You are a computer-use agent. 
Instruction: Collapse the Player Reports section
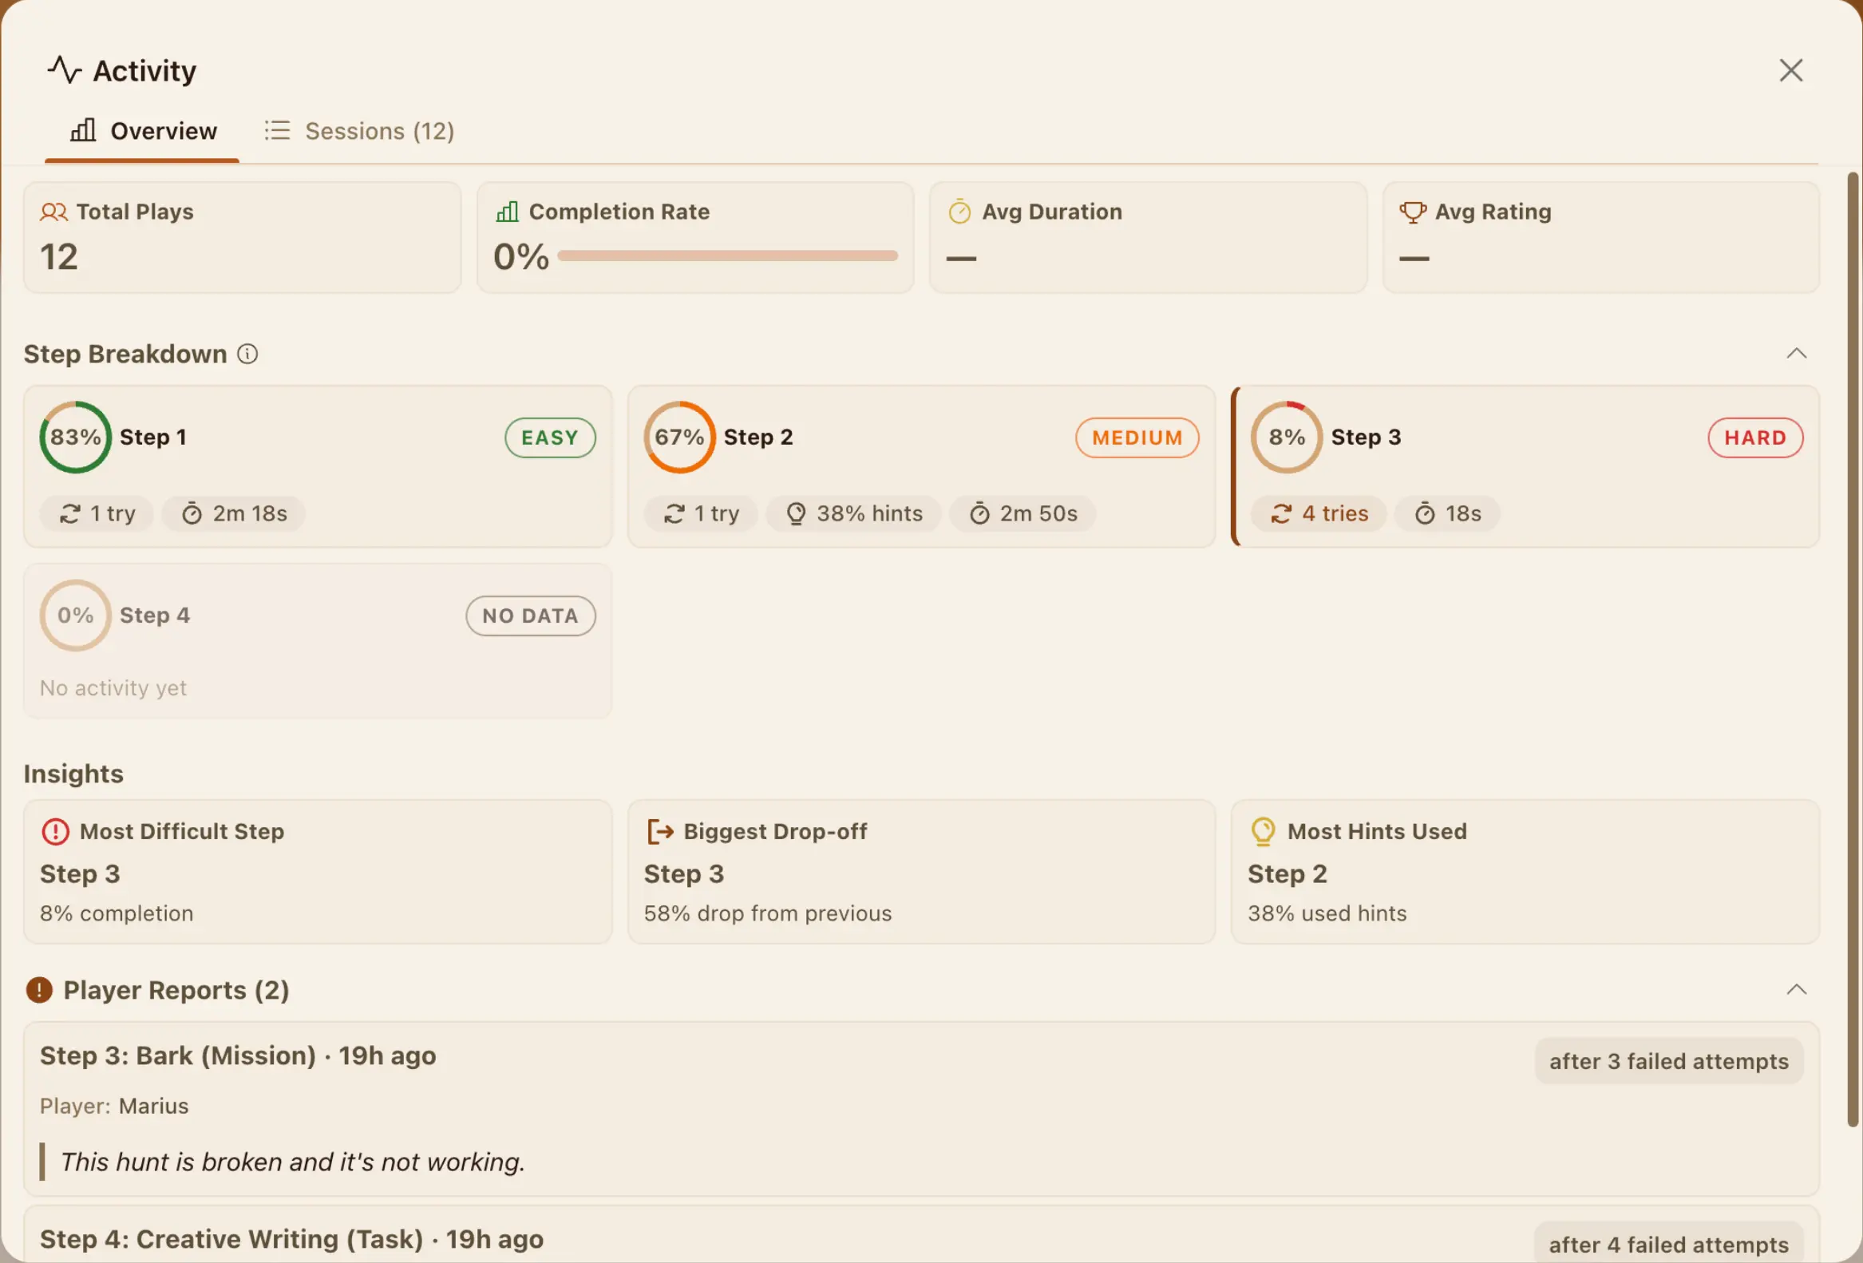point(1797,989)
